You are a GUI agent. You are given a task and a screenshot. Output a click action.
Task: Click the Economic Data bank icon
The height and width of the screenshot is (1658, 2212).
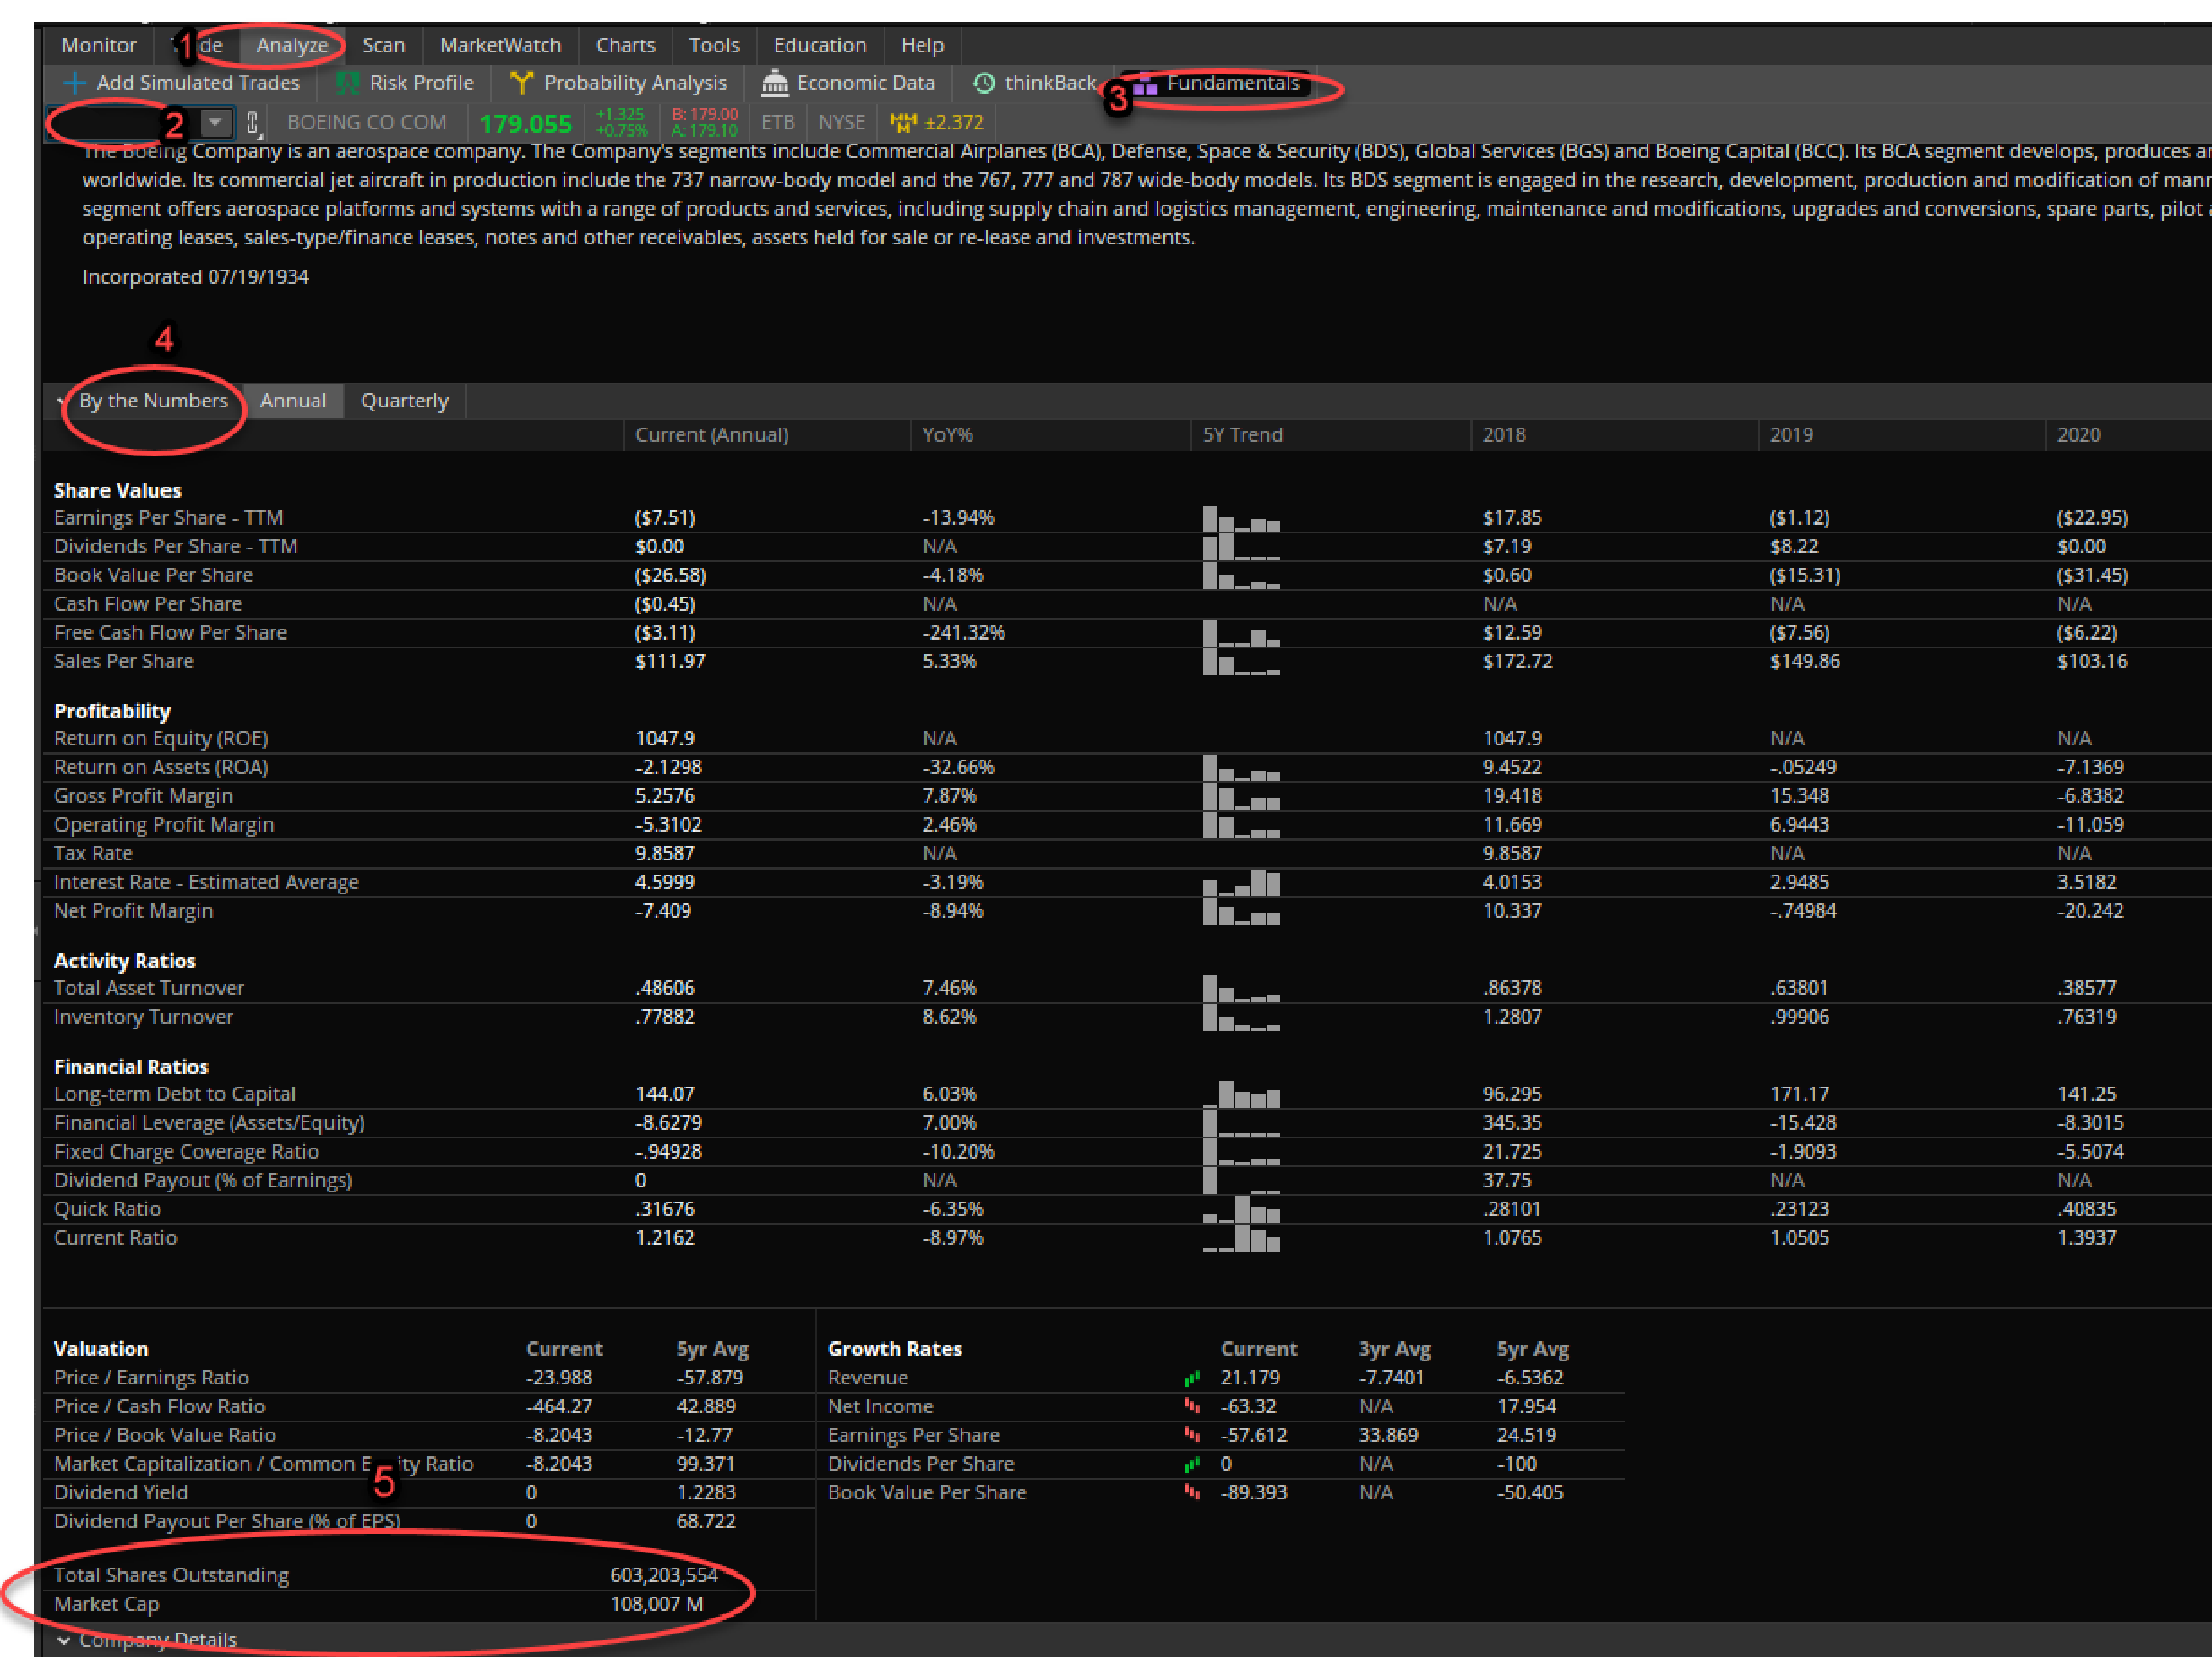pyautogui.click(x=775, y=83)
